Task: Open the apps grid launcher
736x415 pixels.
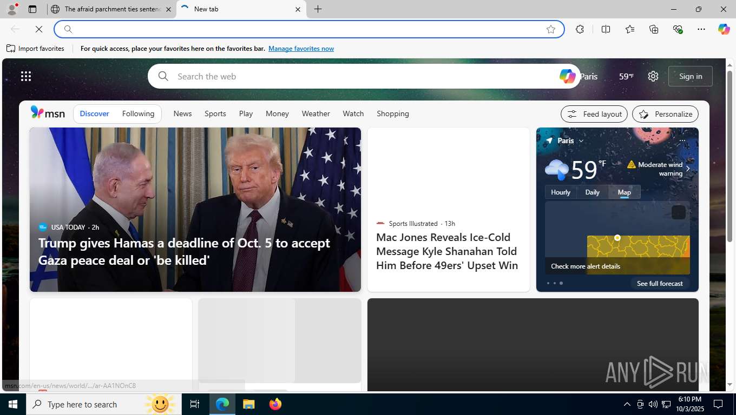Action: point(26,76)
